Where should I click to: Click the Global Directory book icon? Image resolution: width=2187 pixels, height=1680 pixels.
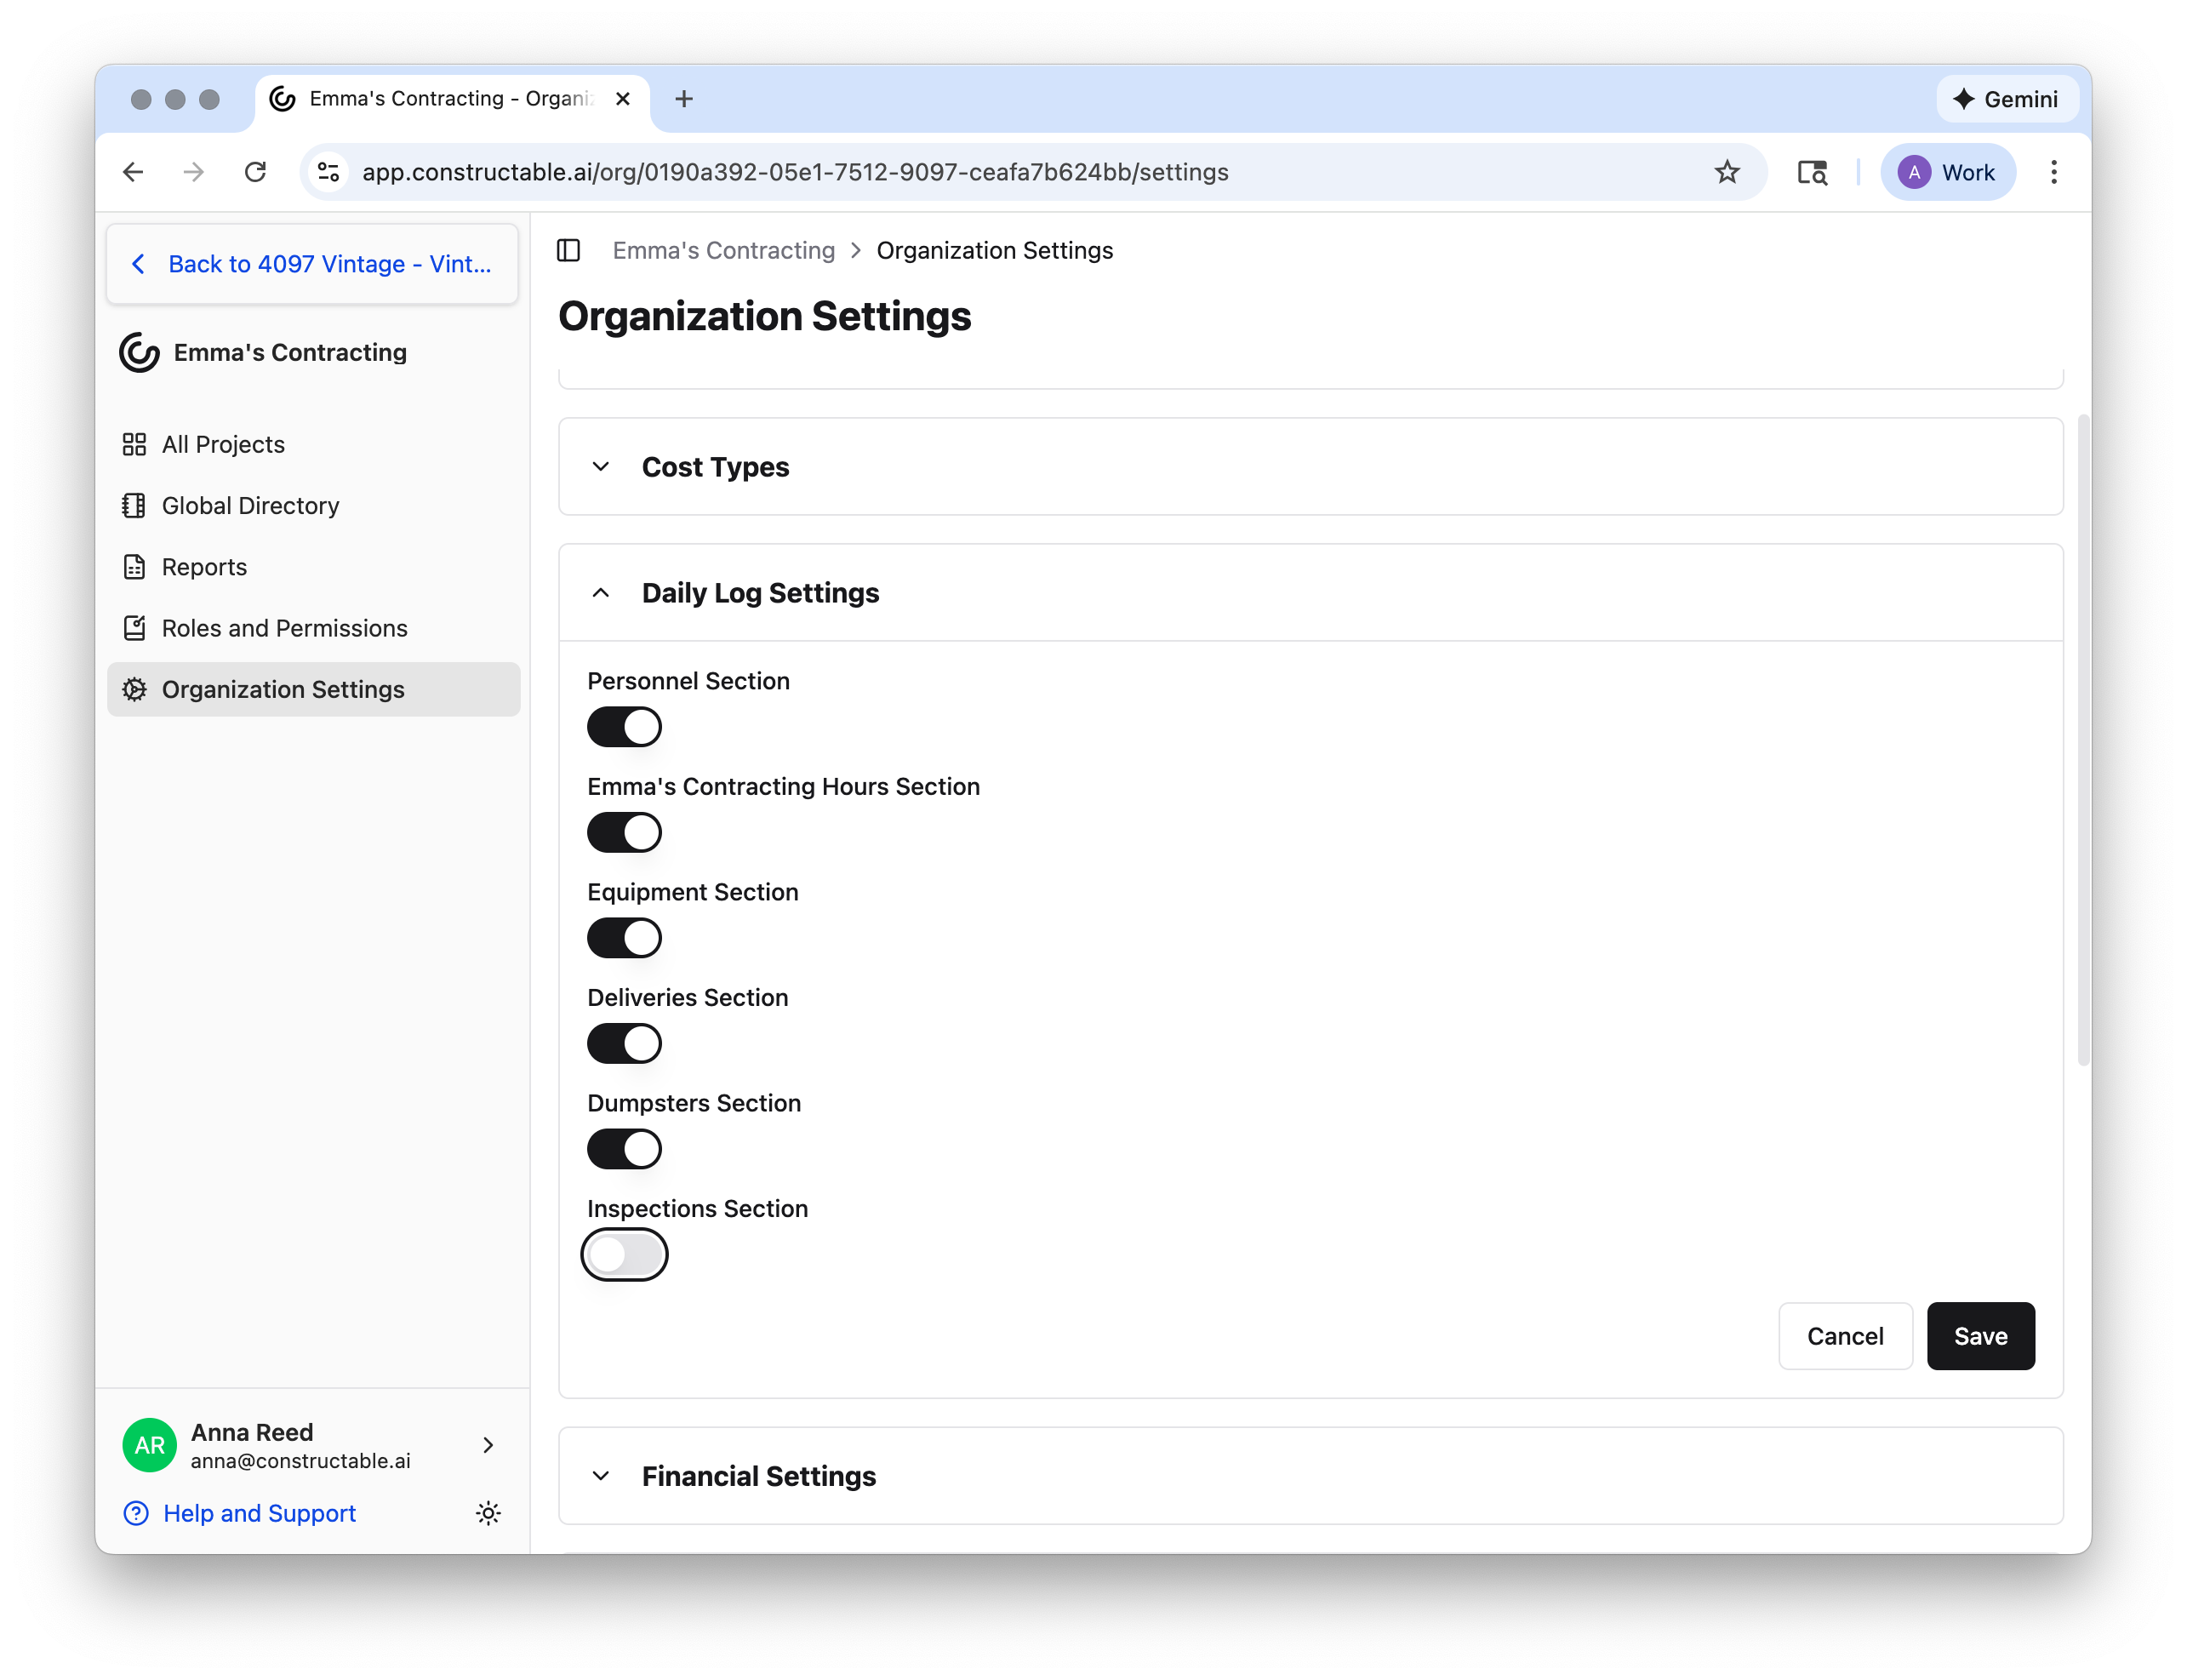click(134, 505)
